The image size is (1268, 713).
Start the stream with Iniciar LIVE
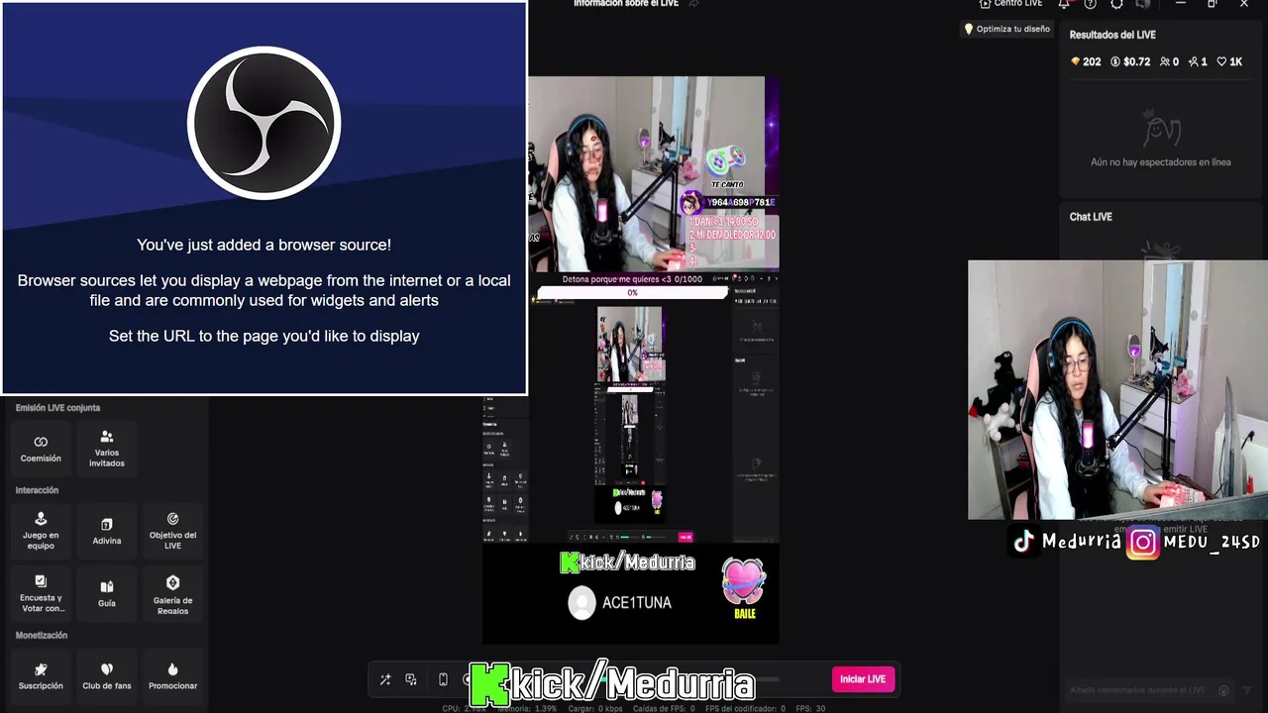click(x=863, y=679)
